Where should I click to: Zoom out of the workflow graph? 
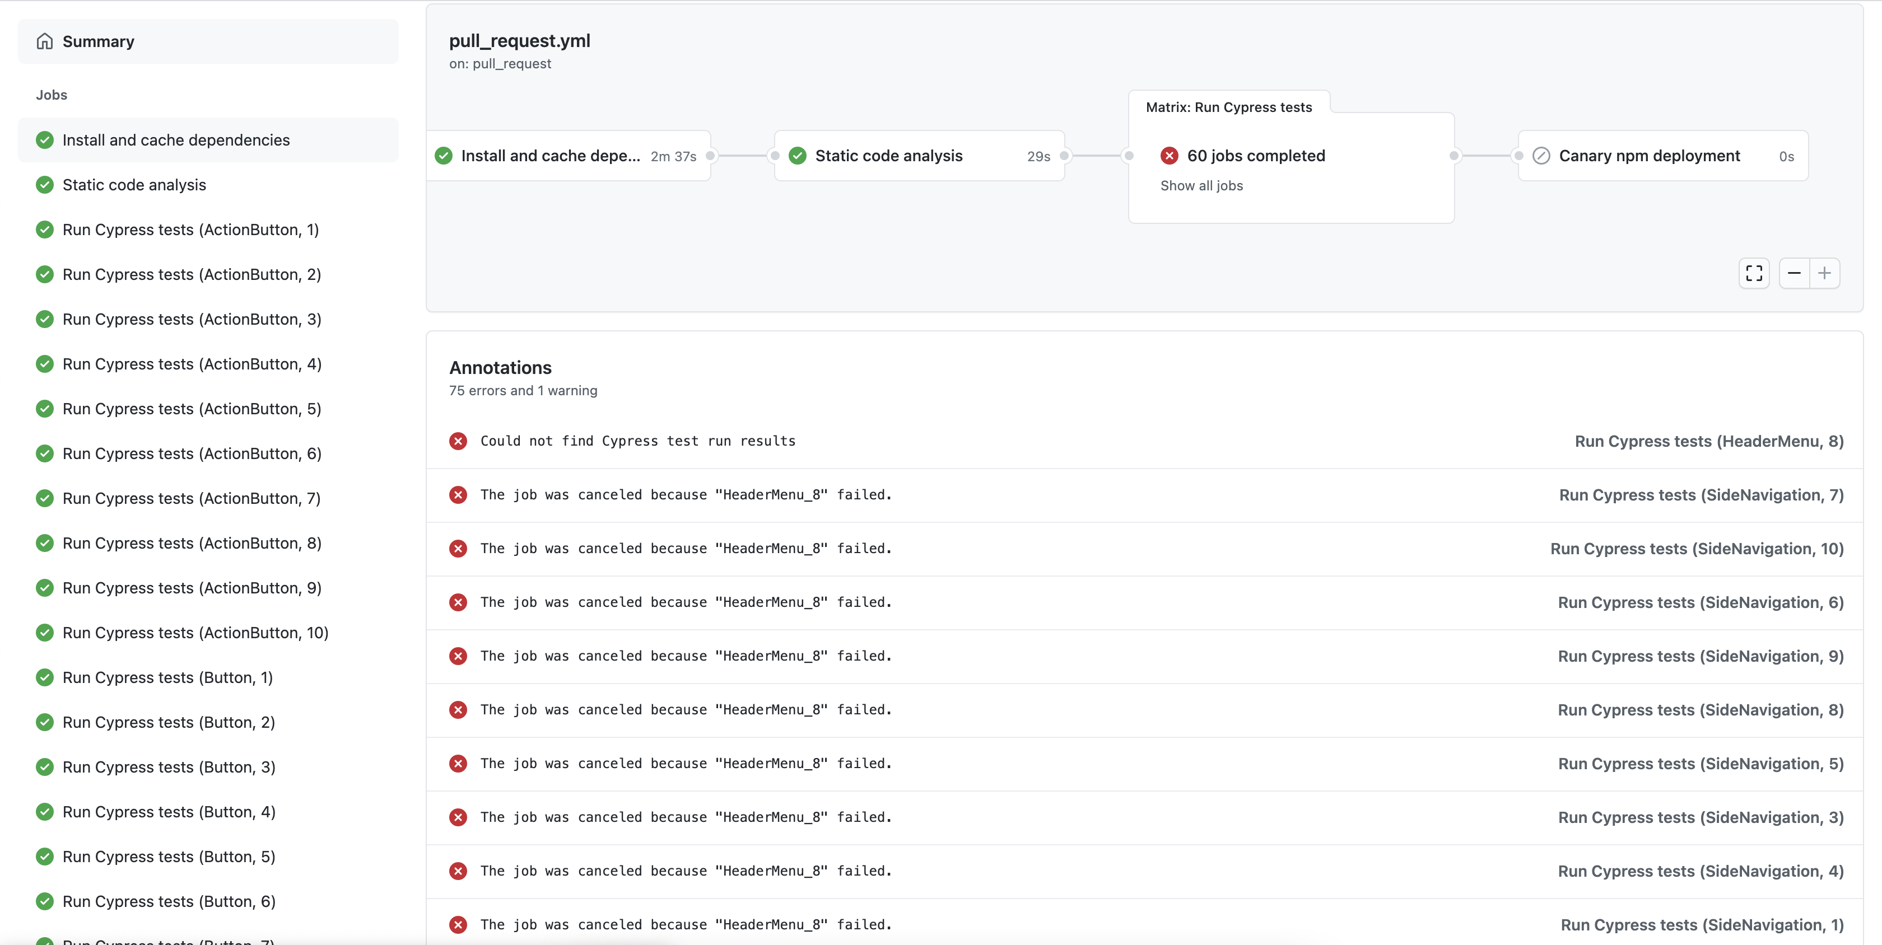coord(1794,273)
